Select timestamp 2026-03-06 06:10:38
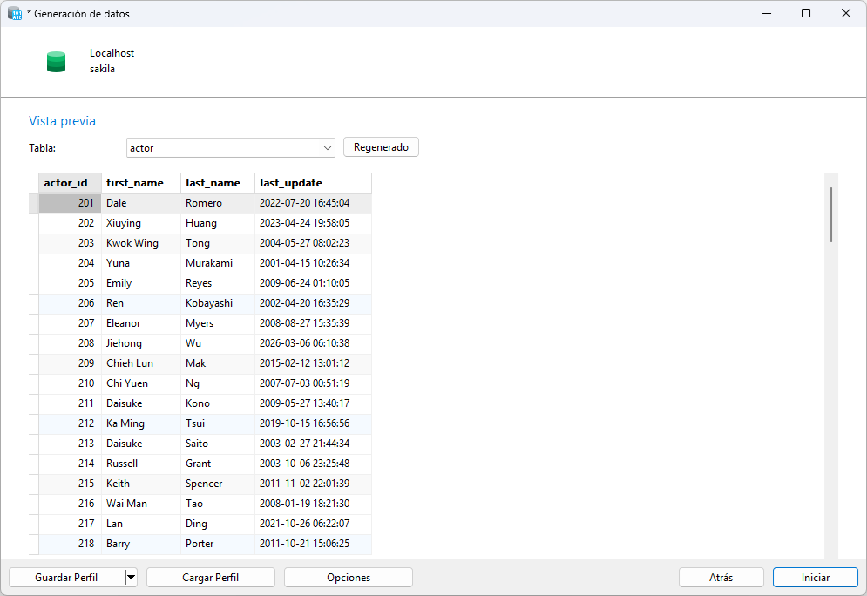Screen dimensions: 867x596 (x=313, y=343)
